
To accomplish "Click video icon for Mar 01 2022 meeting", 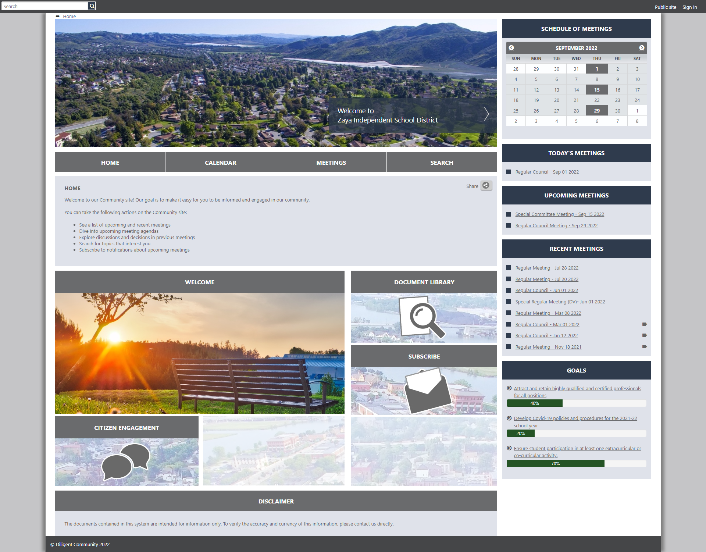I will (644, 324).
